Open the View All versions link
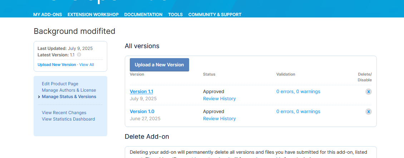This screenshot has height=158, width=404. point(87,65)
